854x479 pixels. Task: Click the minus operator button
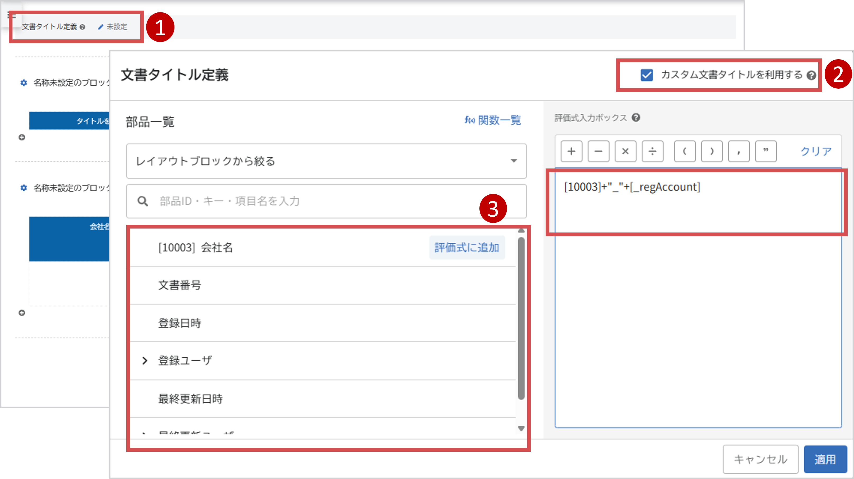(x=598, y=151)
